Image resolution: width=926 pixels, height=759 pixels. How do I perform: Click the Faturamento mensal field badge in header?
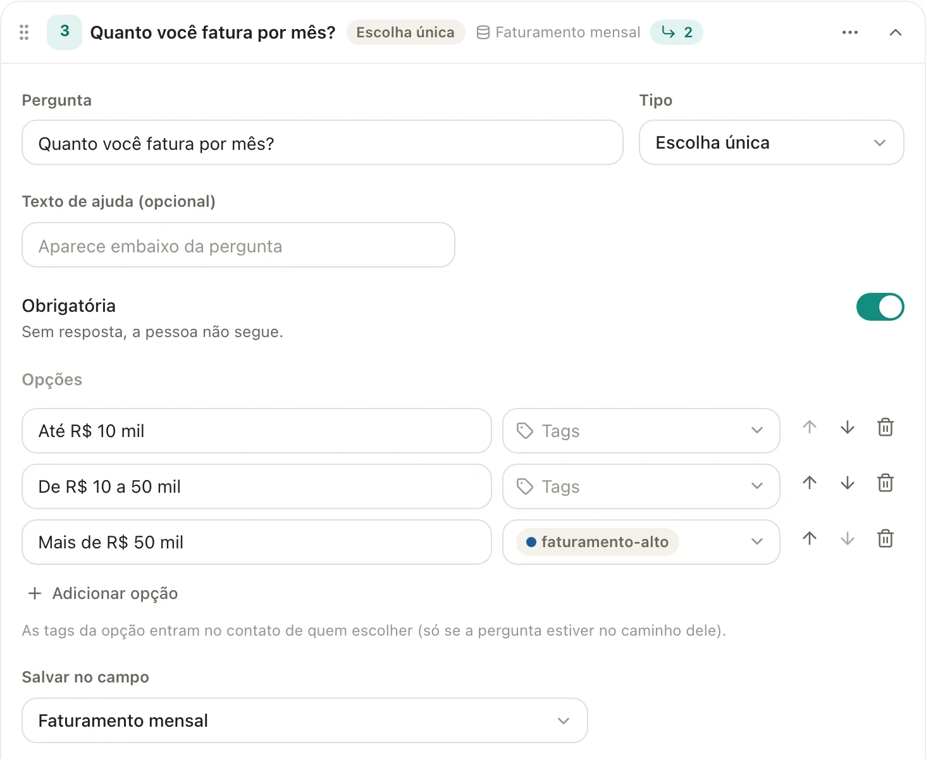pos(559,32)
